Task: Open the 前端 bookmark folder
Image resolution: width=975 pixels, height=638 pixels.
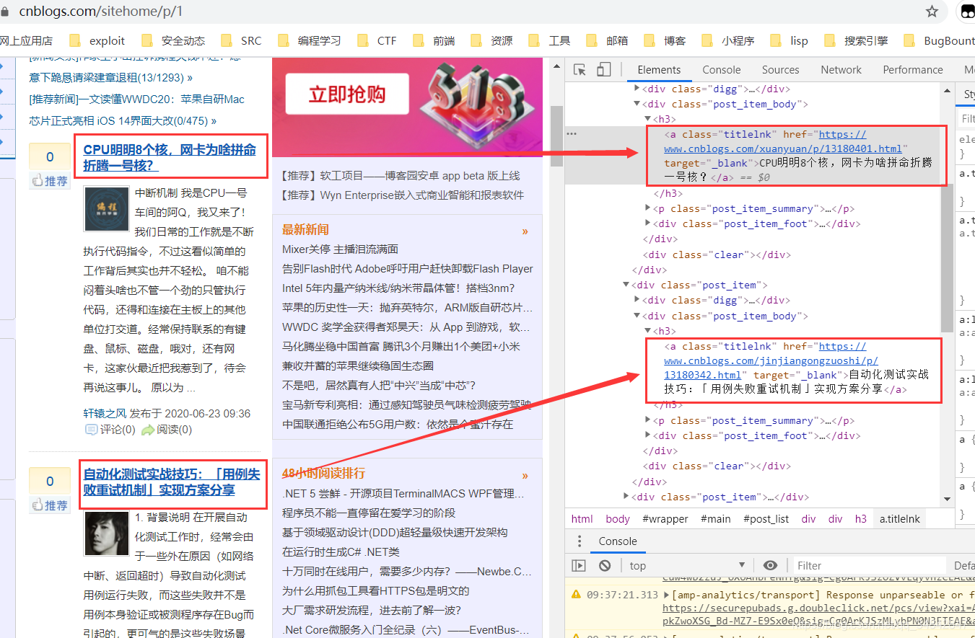Action: click(435, 40)
